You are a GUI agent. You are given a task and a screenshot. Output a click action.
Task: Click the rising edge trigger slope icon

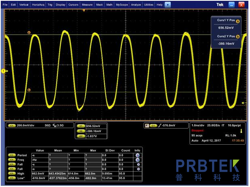point(160,125)
